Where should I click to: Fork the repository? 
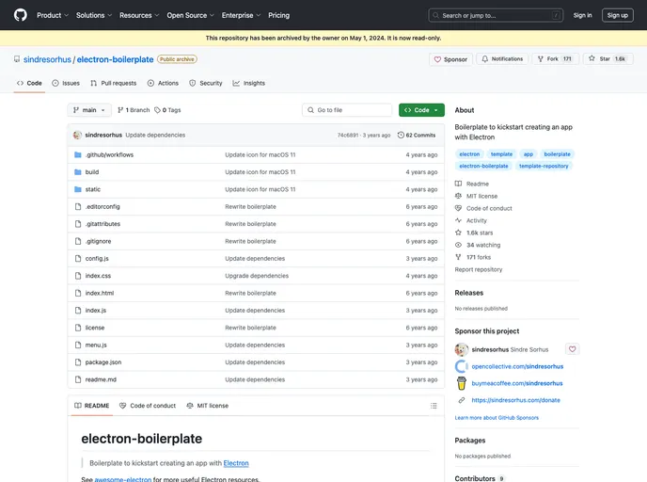(x=556, y=59)
